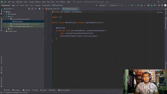This screenshot has height=94, width=167.
Task: Open the SDK Manager icon
Action: [155, 5]
